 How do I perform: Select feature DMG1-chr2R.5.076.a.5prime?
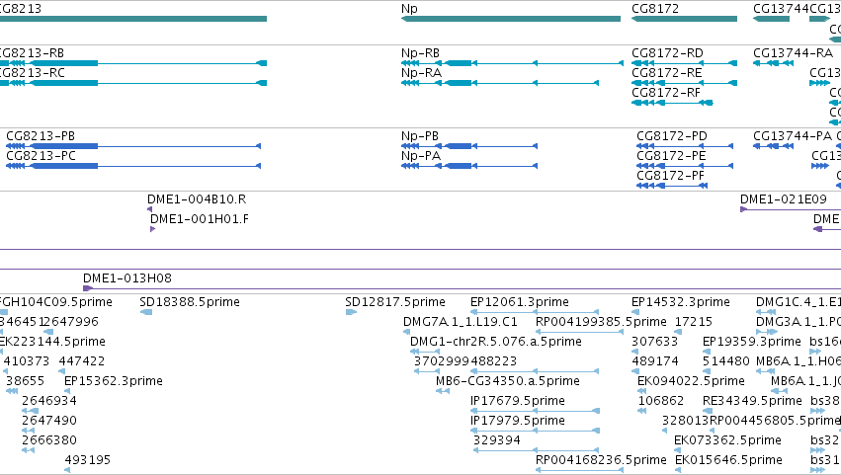point(425,352)
